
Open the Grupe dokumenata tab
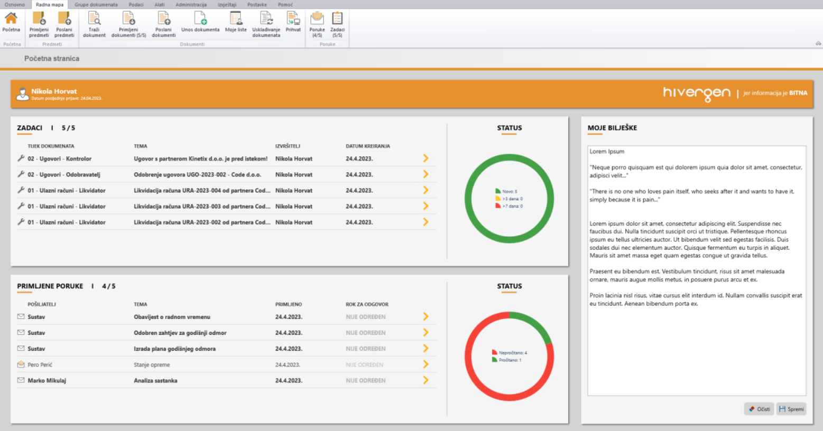pos(96,5)
